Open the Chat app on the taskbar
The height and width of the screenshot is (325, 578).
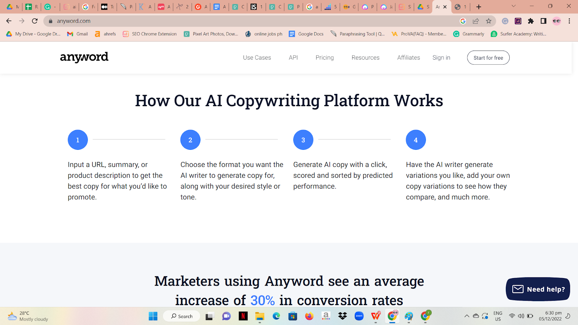(227, 316)
